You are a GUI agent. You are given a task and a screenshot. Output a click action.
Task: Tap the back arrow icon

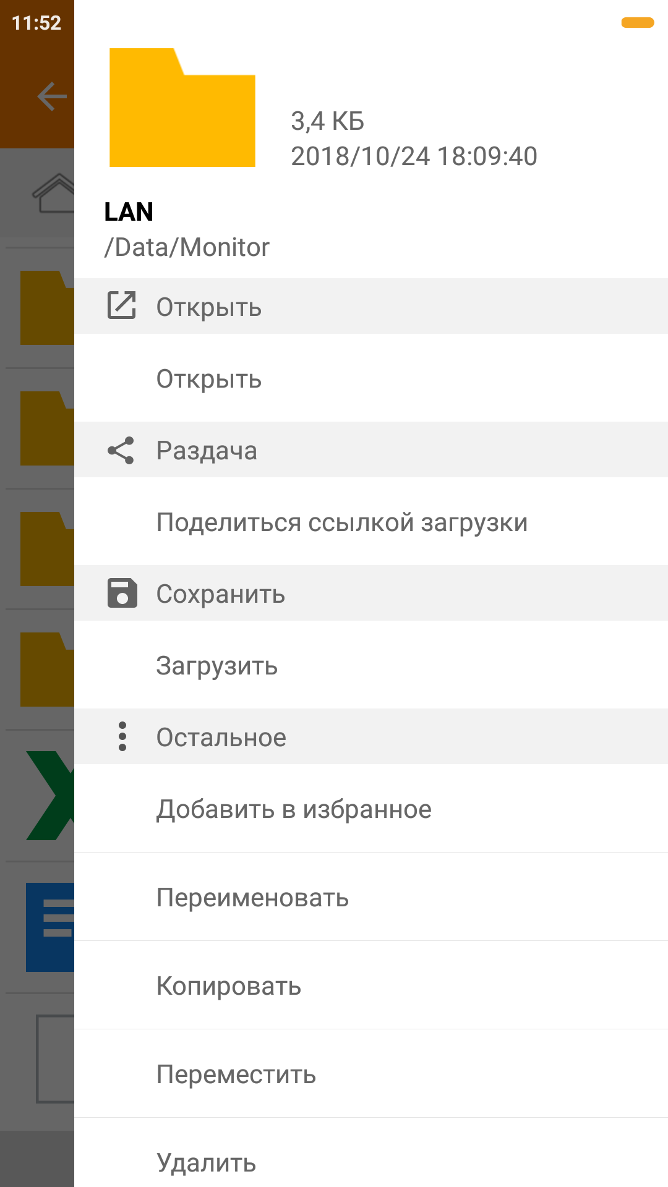click(x=52, y=96)
